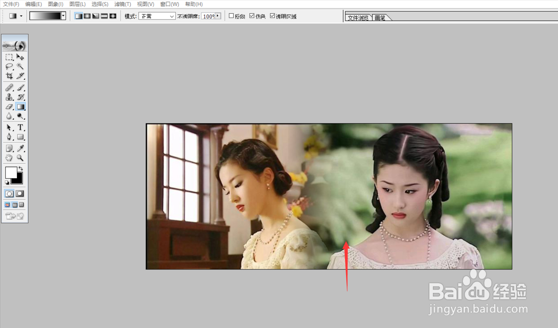Choose Diamond Gradient style
558x328 pixels.
tap(113, 16)
